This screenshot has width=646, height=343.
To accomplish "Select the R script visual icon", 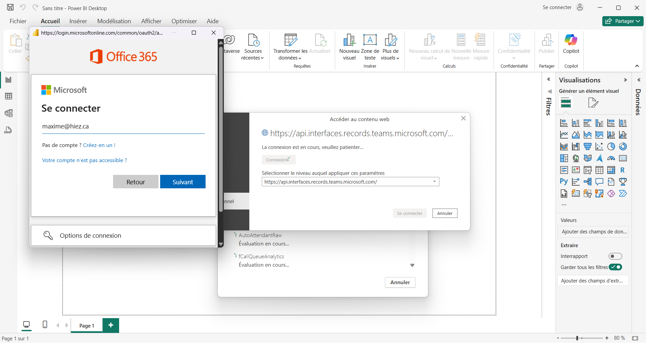I will tap(622, 170).
